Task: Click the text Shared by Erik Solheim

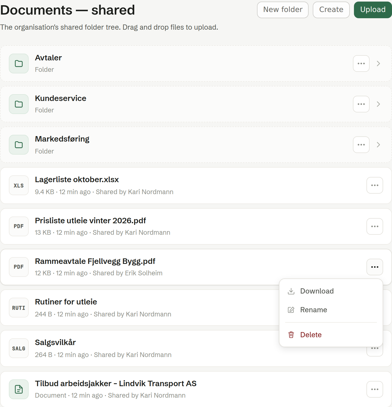Action: click(127, 273)
